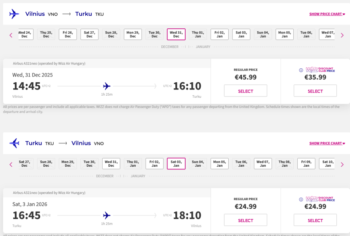Click the info icon beside Vilnius–Turku Discount Club price
This screenshot has height=236, width=350.
(x=301, y=70)
